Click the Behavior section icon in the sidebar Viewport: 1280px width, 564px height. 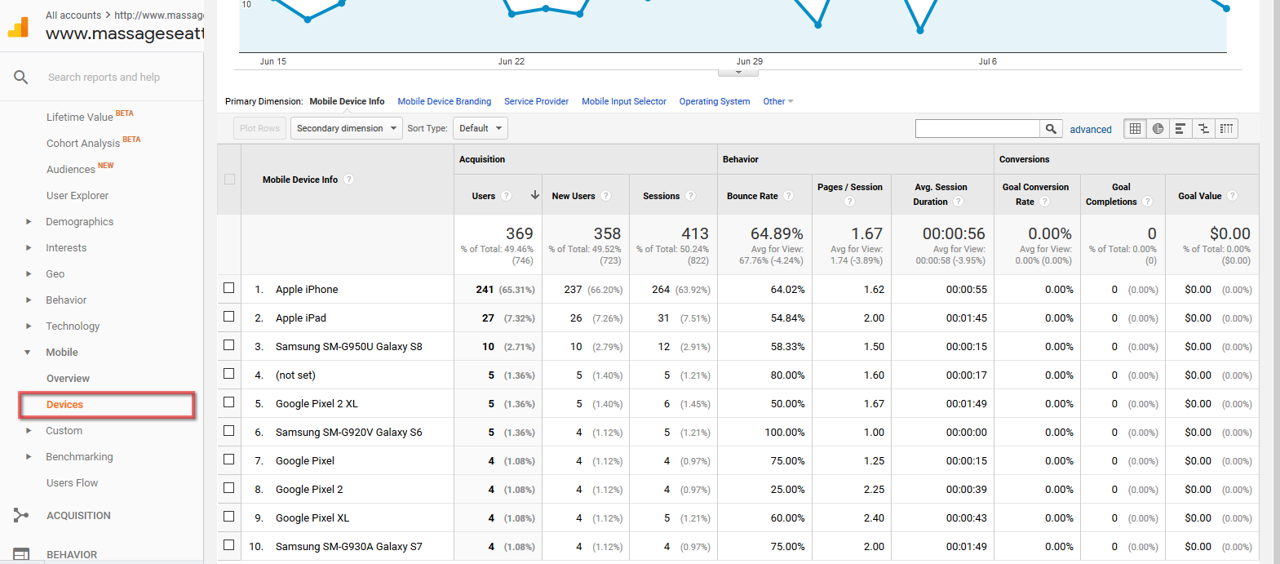21,554
